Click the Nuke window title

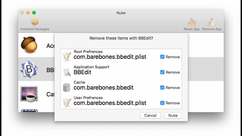(121, 13)
